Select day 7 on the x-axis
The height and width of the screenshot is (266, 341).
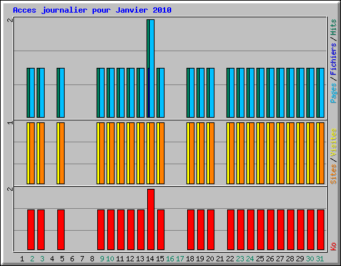point(82,259)
